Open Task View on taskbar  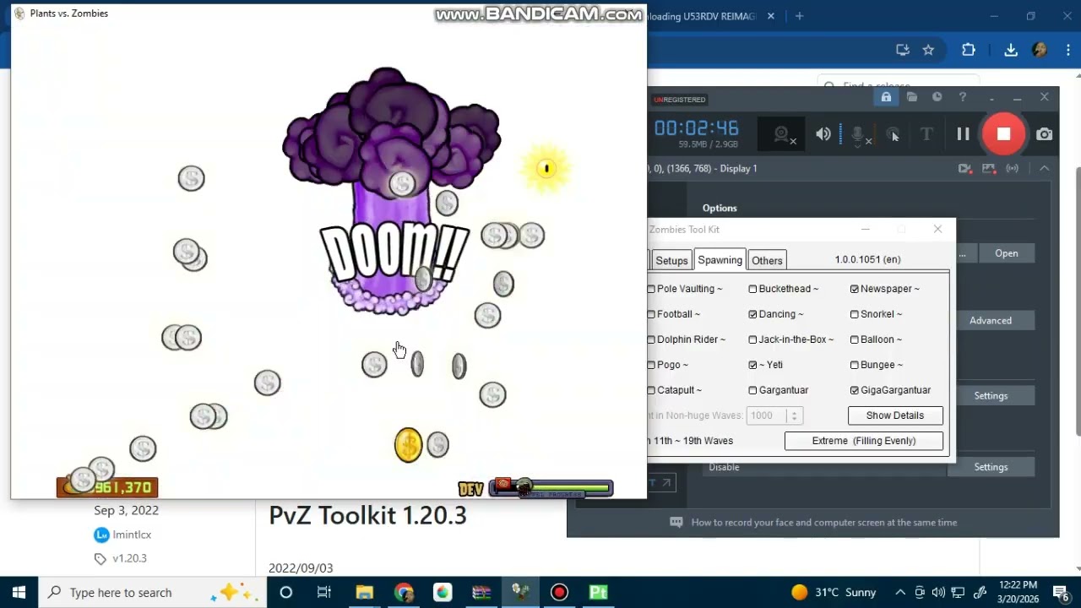(324, 592)
